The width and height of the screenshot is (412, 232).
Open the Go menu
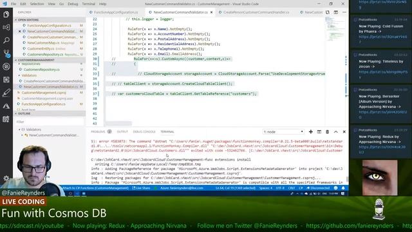[x=62, y=4]
